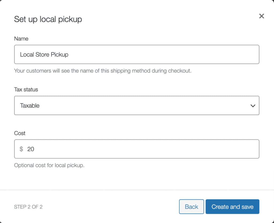Select the Local Store Pickup text

pyautogui.click(x=44, y=54)
